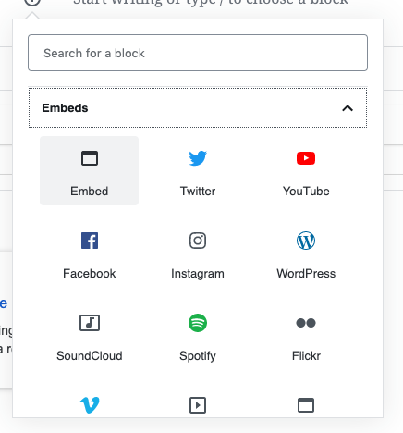The width and height of the screenshot is (403, 433).
Task: Add a WordPress embed block
Action: click(x=306, y=253)
